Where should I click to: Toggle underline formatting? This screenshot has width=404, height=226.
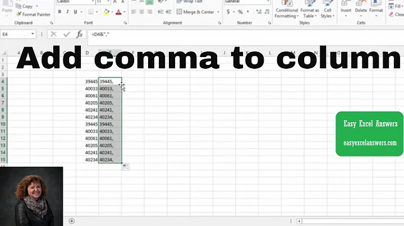click(75, 12)
